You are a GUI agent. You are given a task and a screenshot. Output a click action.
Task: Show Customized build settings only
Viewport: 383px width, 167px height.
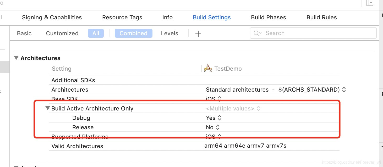coord(62,33)
